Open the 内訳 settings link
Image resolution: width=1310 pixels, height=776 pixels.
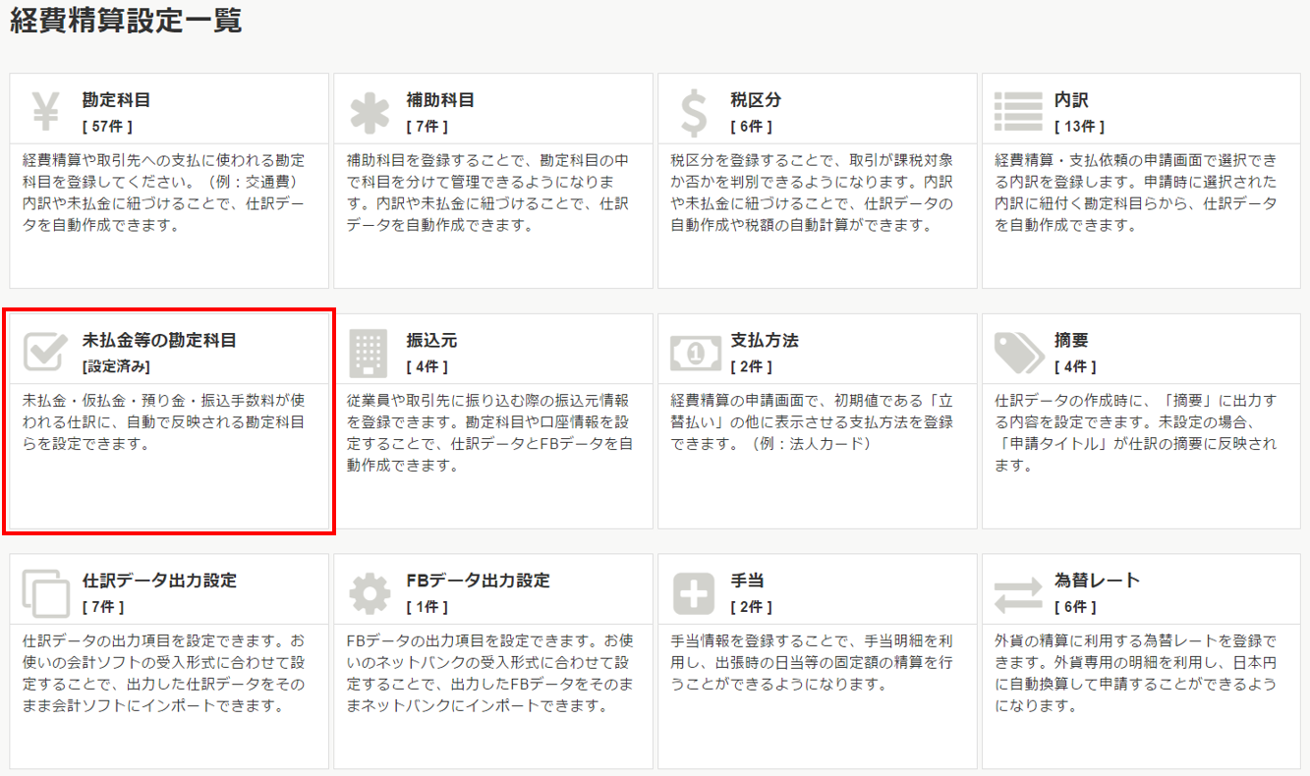[x=1071, y=100]
